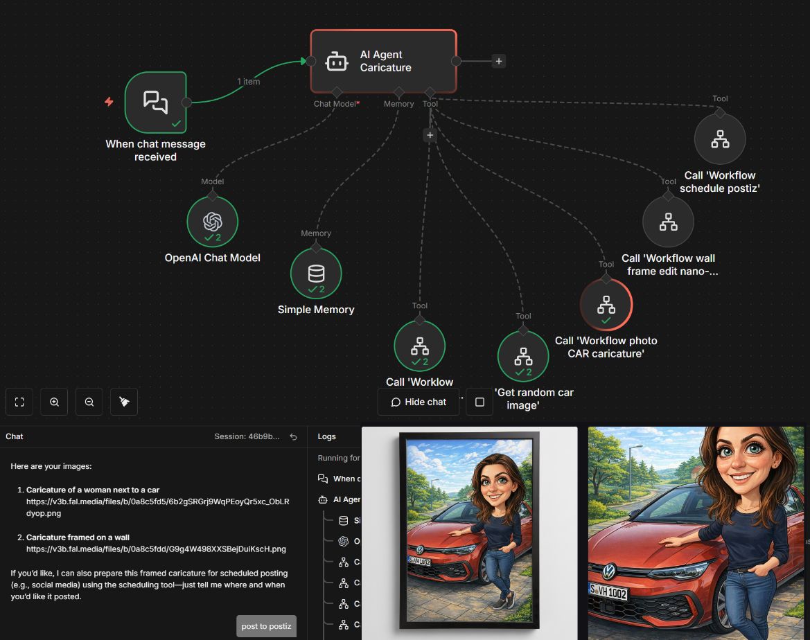Click the OpenAI Chat Model node
The height and width of the screenshot is (640, 810).
[213, 222]
